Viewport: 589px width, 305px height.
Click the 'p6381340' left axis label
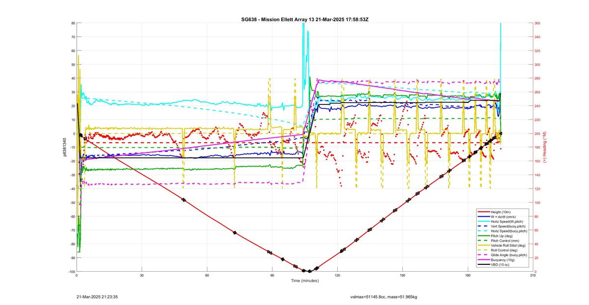pos(64,147)
